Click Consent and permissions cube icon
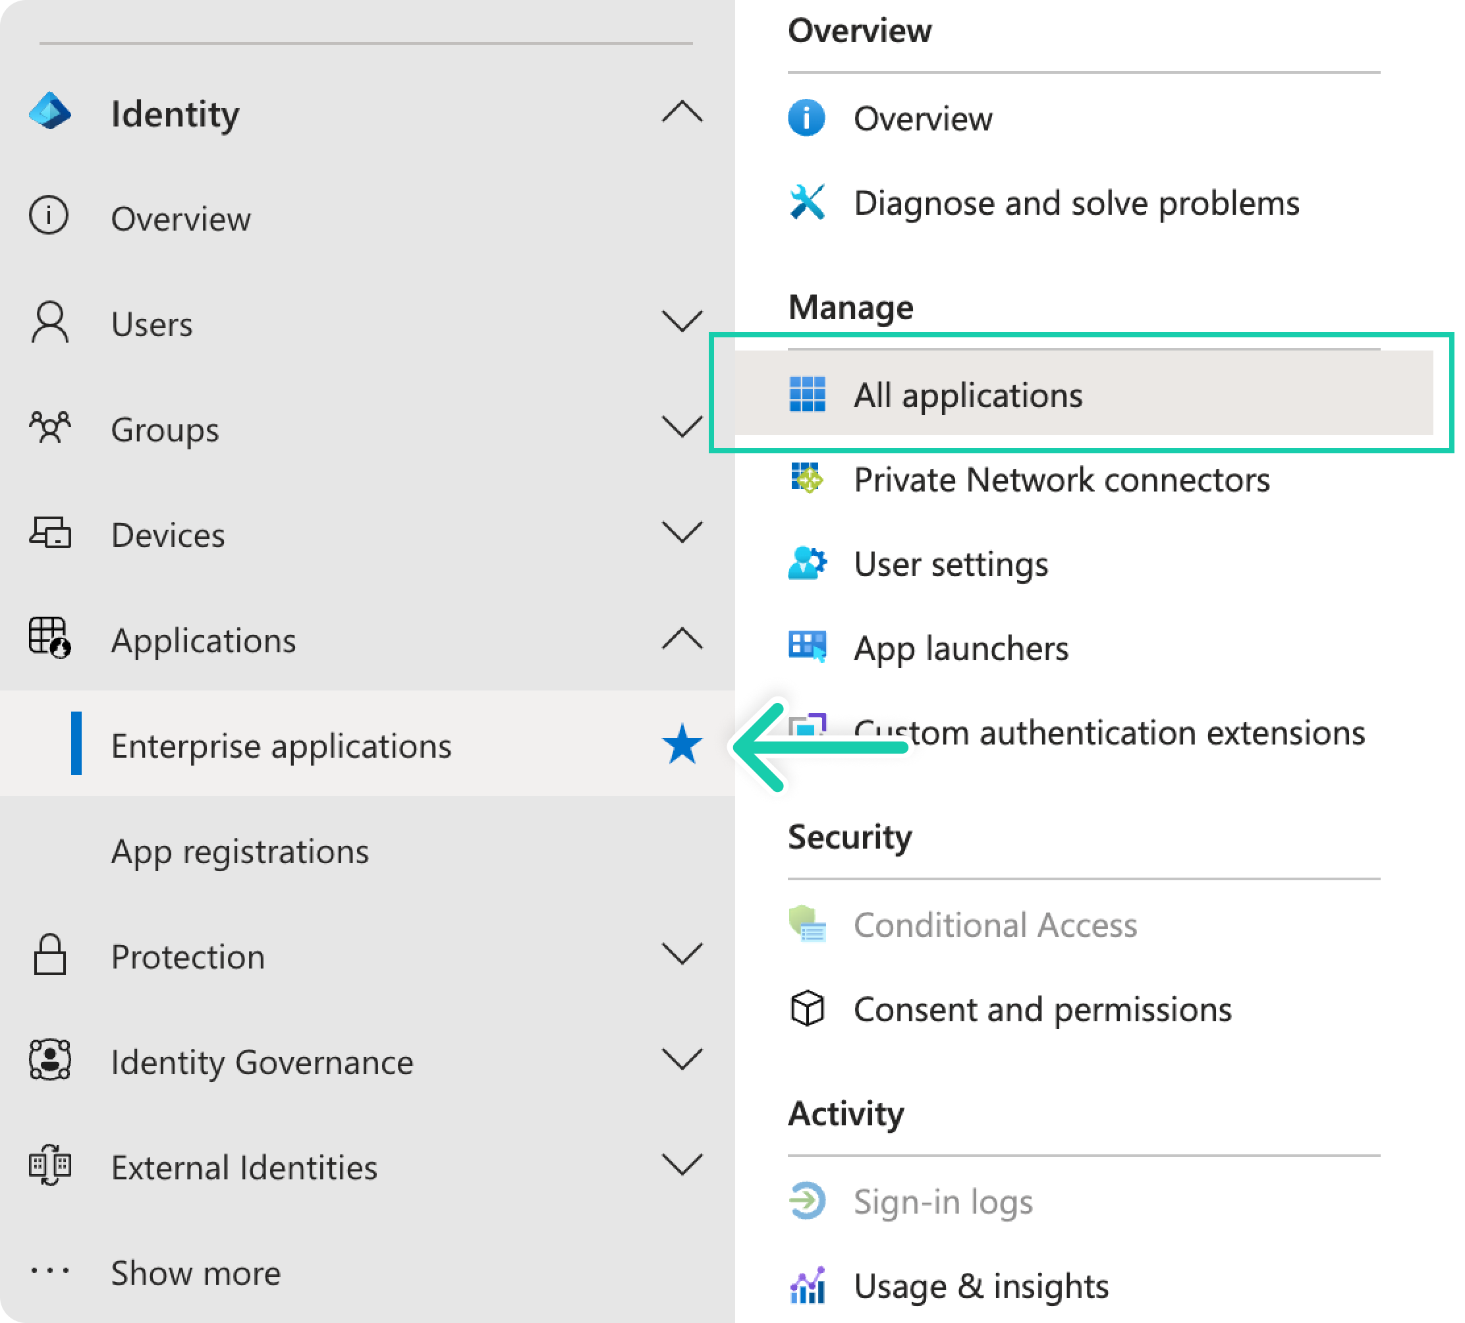This screenshot has width=1465, height=1323. pyautogui.click(x=807, y=1008)
